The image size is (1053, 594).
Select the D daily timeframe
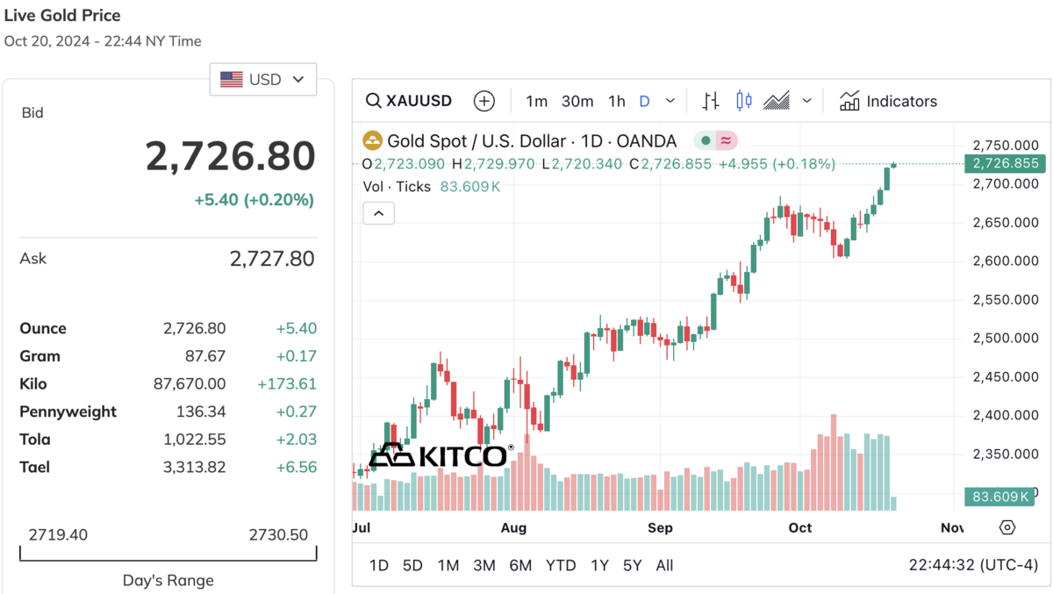[644, 101]
